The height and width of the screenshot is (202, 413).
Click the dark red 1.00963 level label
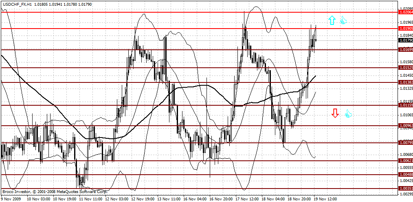coord(406,126)
